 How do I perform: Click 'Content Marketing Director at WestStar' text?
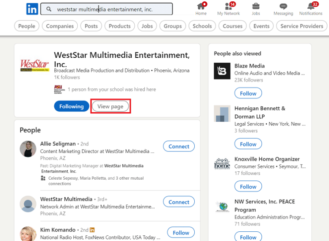(x=97, y=151)
